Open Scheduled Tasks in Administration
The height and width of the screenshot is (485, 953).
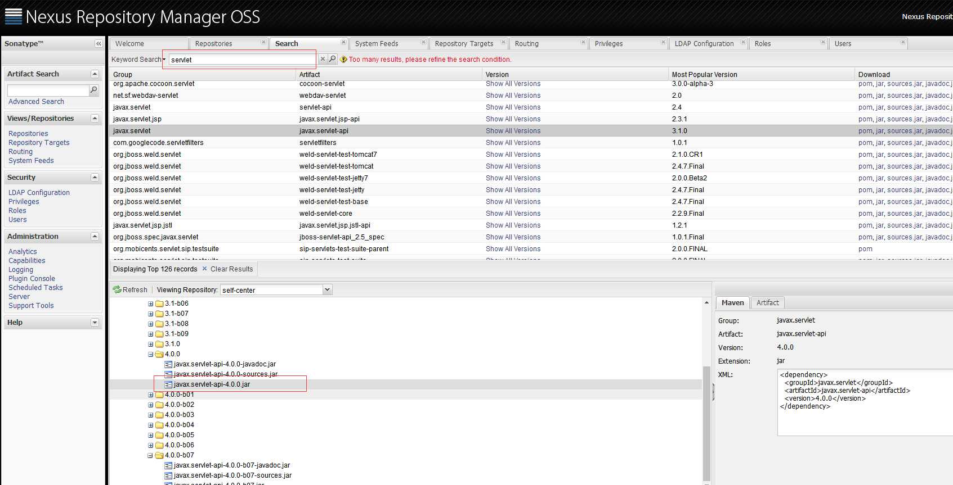click(35, 288)
